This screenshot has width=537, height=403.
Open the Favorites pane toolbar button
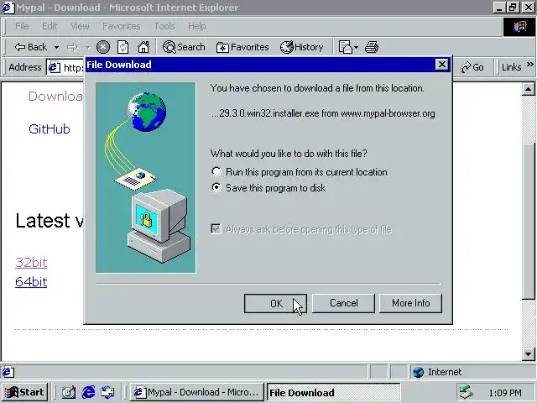tap(242, 47)
